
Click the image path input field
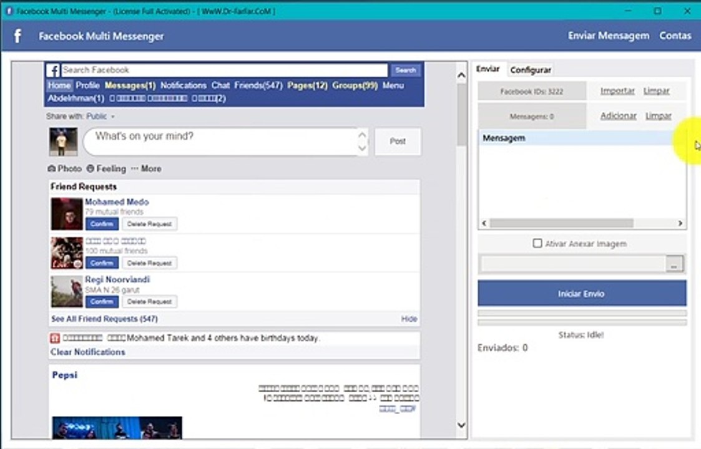[573, 264]
